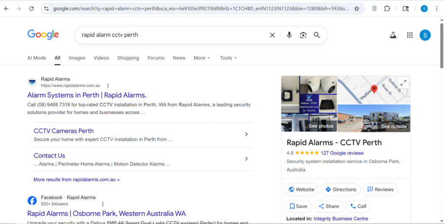The height and width of the screenshot is (224, 444).
Task: Expand CCTV Cameras Perth chevron
Action: (246, 134)
